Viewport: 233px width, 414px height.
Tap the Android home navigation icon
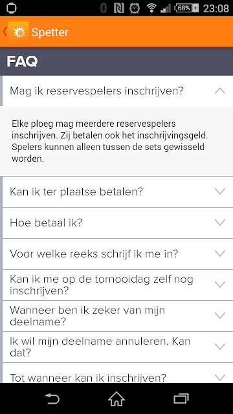(116, 398)
